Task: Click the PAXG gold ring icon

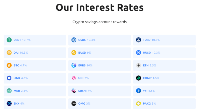Action: [138, 103]
